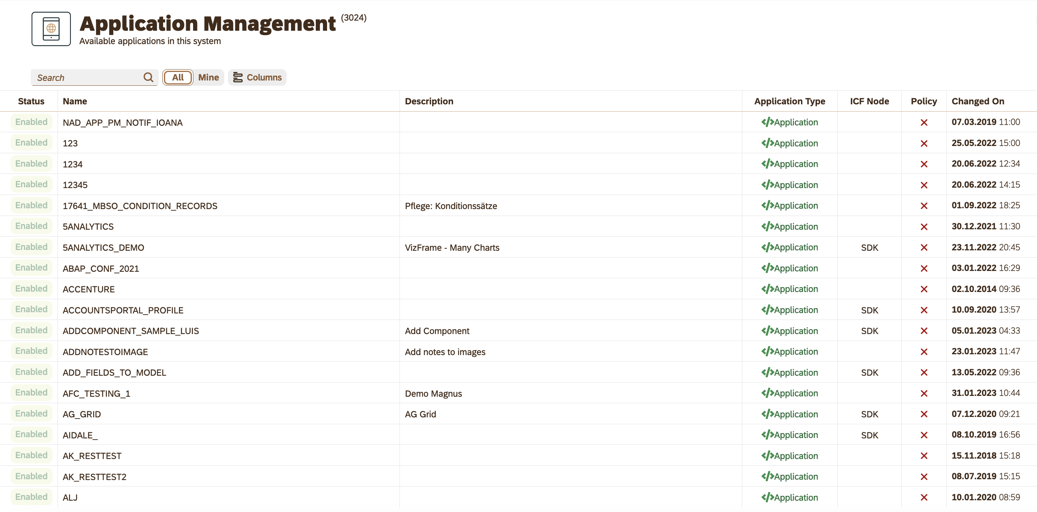Click the red Policy X for ADDNOTESTOIMAGE

[924, 351]
